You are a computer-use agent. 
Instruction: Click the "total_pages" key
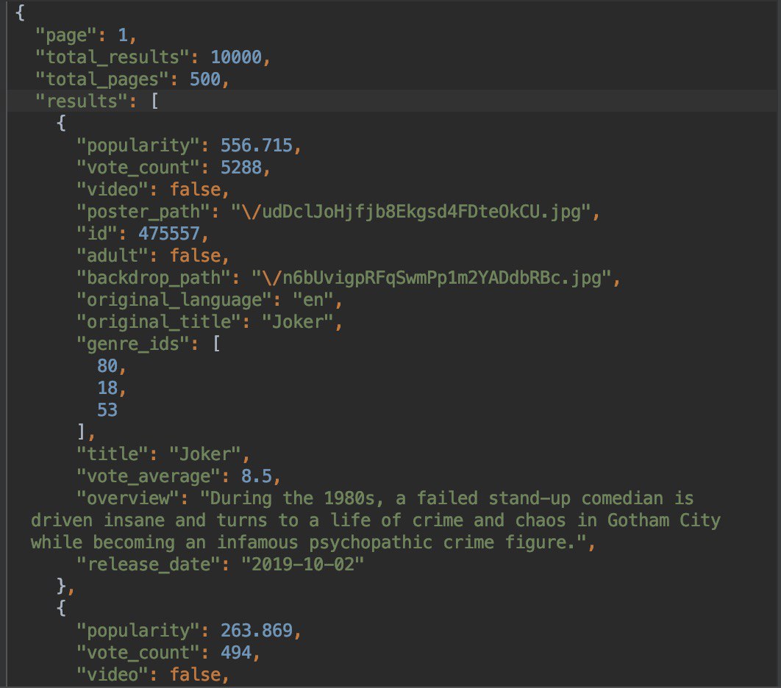point(102,79)
